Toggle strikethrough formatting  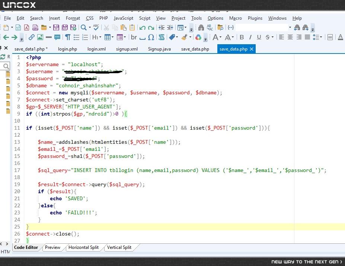pos(268,37)
